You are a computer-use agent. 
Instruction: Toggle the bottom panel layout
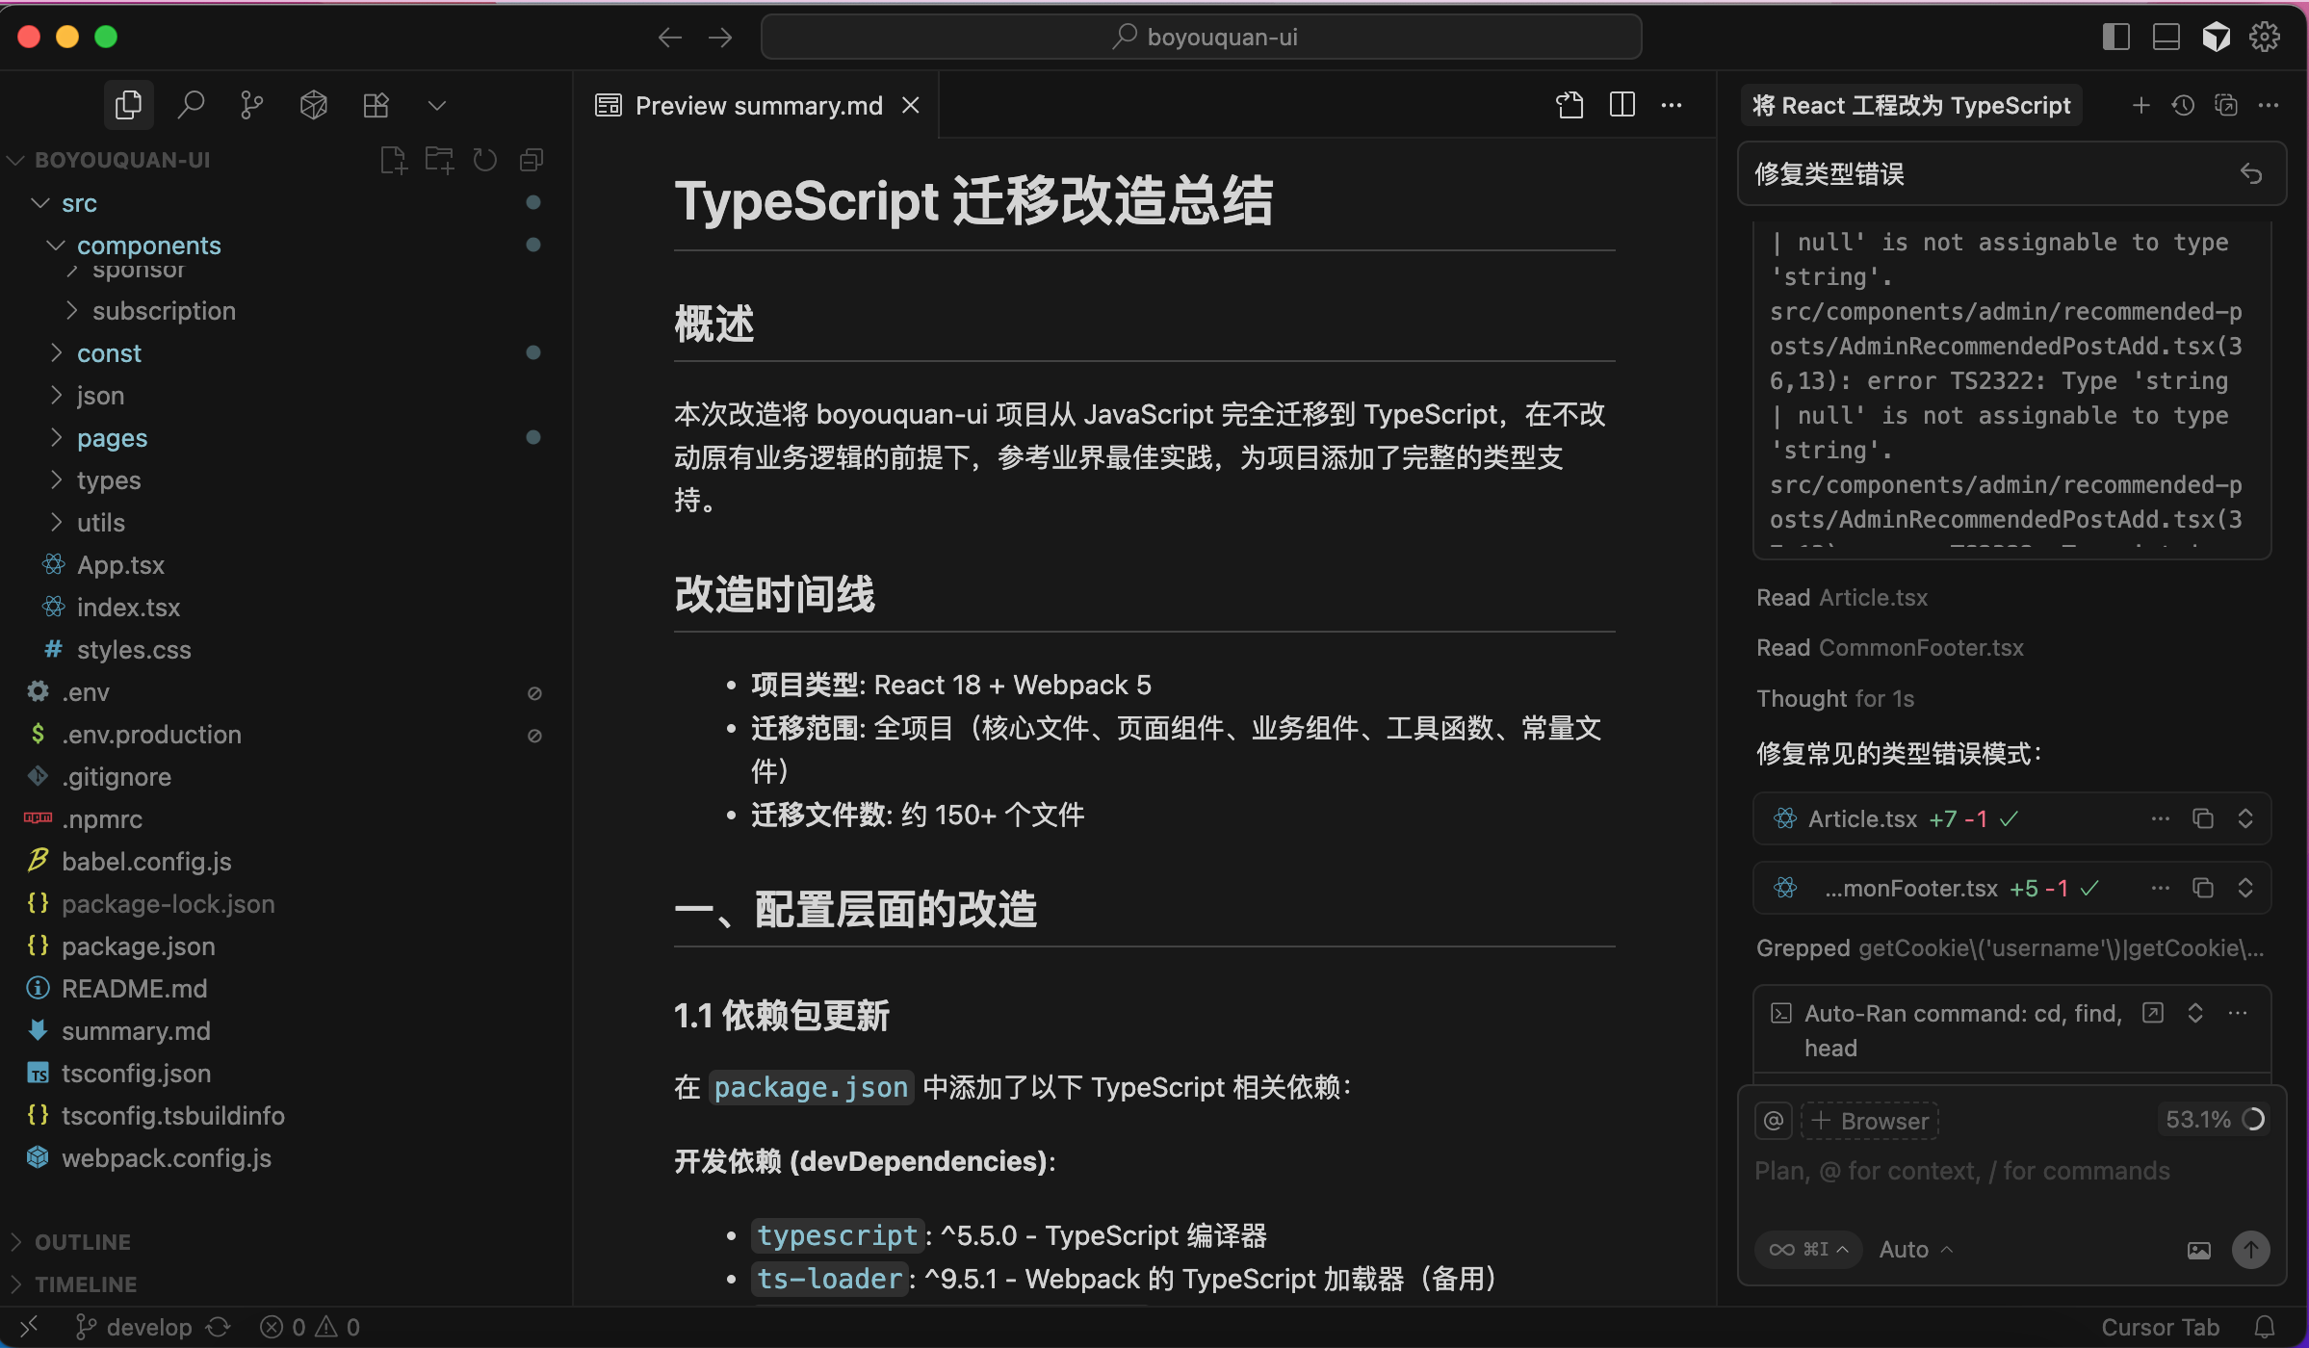(2166, 37)
